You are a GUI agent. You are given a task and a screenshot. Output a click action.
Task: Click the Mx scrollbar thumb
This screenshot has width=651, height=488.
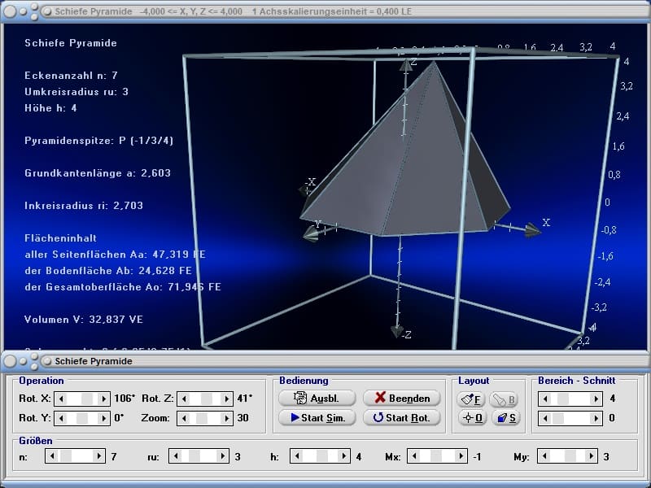[x=436, y=456]
